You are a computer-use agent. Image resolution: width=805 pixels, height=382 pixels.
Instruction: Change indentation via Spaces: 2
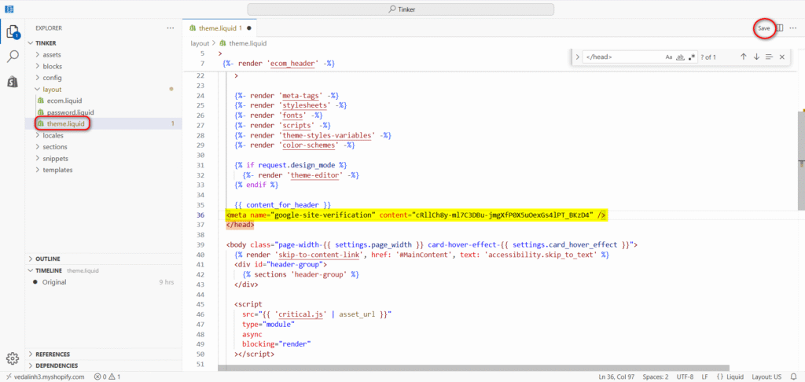click(656, 376)
